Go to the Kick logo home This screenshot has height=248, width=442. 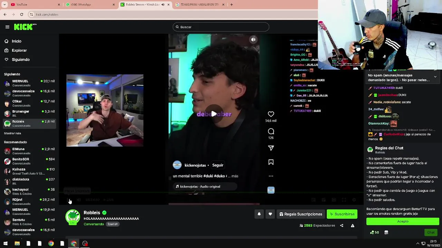(x=25, y=27)
